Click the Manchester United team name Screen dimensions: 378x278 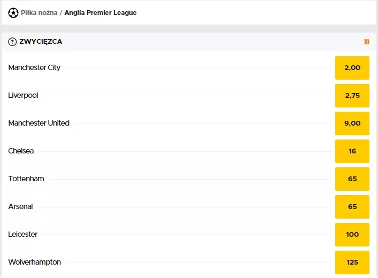(38, 123)
